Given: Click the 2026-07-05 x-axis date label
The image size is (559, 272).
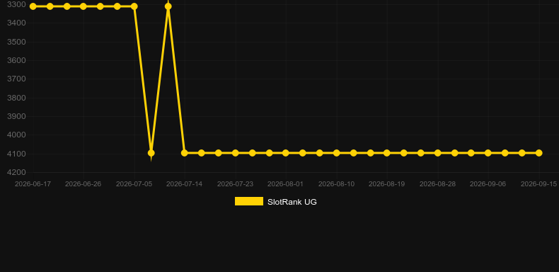Looking at the screenshot, I should (134, 184).
